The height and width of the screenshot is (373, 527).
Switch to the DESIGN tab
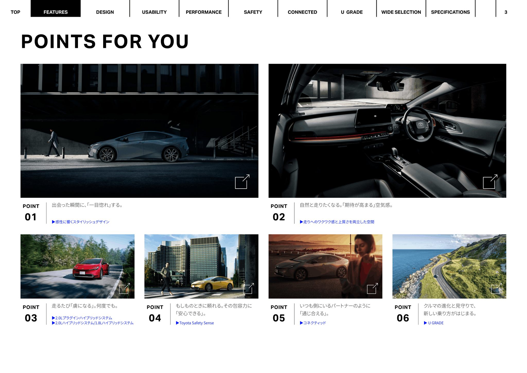[x=105, y=12]
